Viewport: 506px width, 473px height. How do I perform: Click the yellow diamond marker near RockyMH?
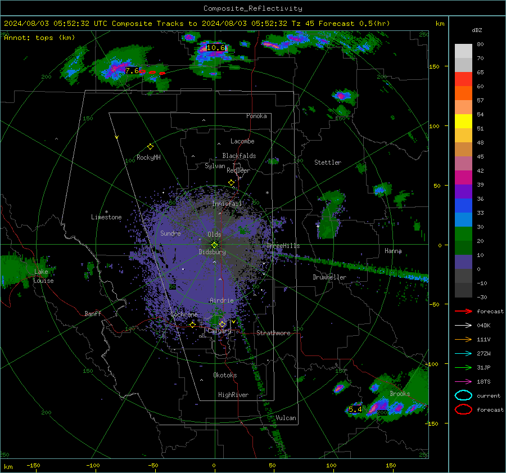coord(150,147)
